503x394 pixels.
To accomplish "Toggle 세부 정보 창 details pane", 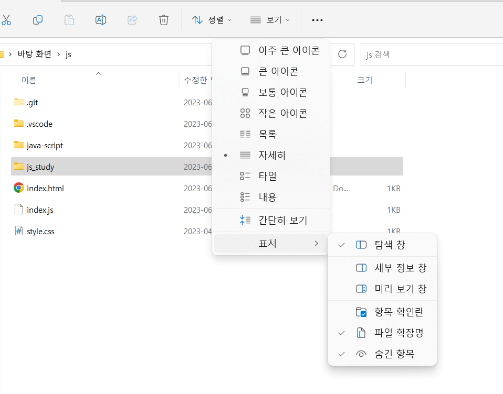I will pyautogui.click(x=382, y=268).
